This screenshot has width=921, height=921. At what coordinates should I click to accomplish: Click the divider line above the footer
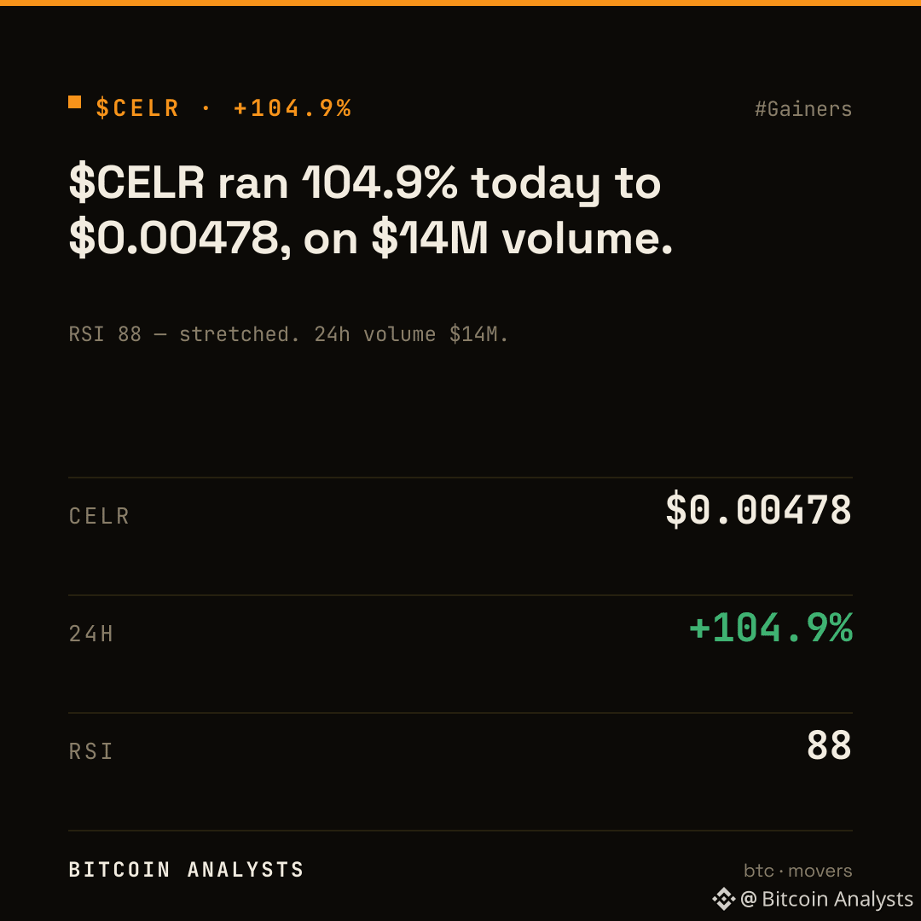point(460,831)
